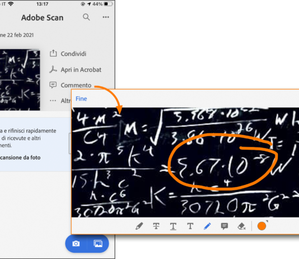Open search in Adobe Scan
299x259 pixels.
pos(86,17)
